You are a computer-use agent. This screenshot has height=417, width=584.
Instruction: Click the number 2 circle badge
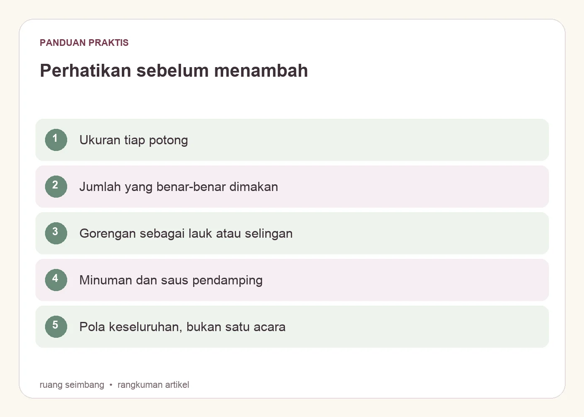point(56,186)
